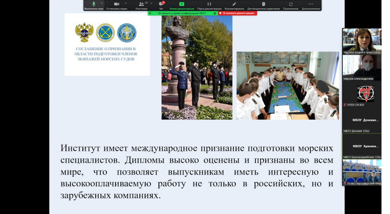Click the cadets around model table photo
The width and height of the screenshot is (390, 214).
pyautogui.click(x=287, y=85)
